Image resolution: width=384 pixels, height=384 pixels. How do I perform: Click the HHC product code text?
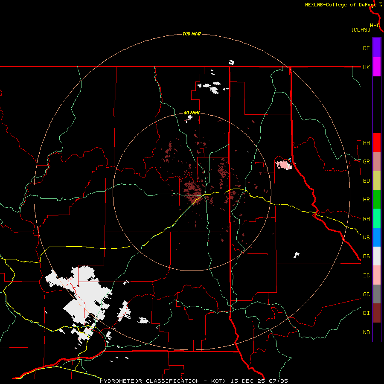[375, 26]
